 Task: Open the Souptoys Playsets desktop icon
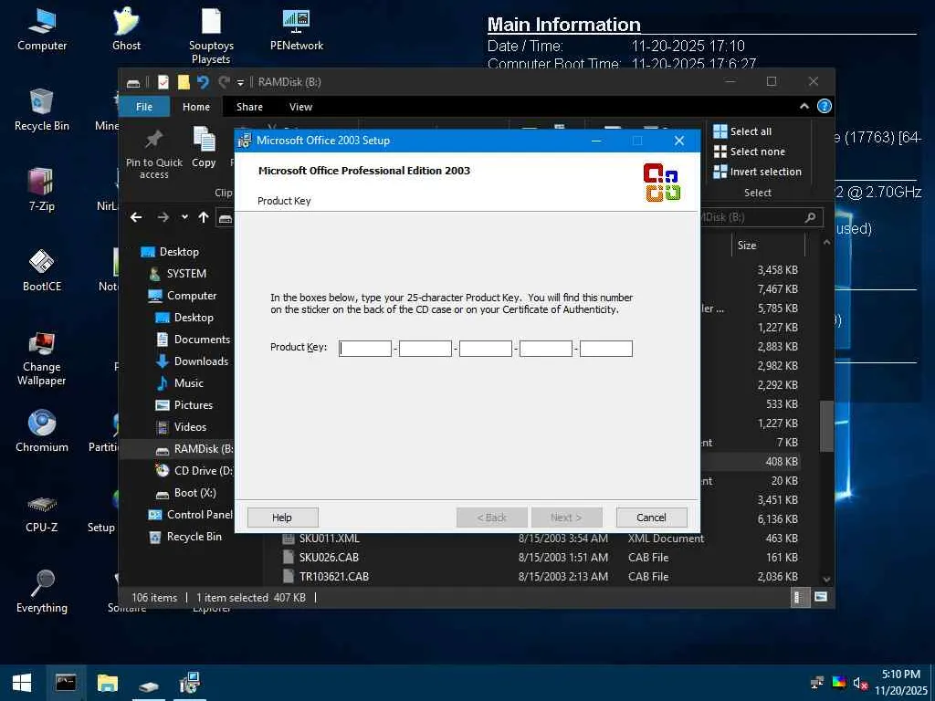tap(211, 36)
